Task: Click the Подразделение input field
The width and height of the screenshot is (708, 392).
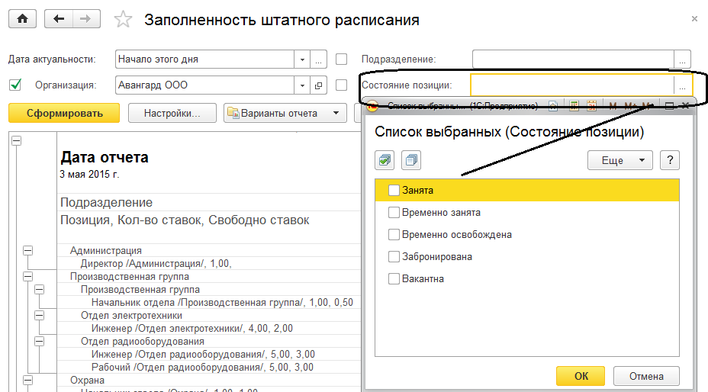Action: [573, 59]
